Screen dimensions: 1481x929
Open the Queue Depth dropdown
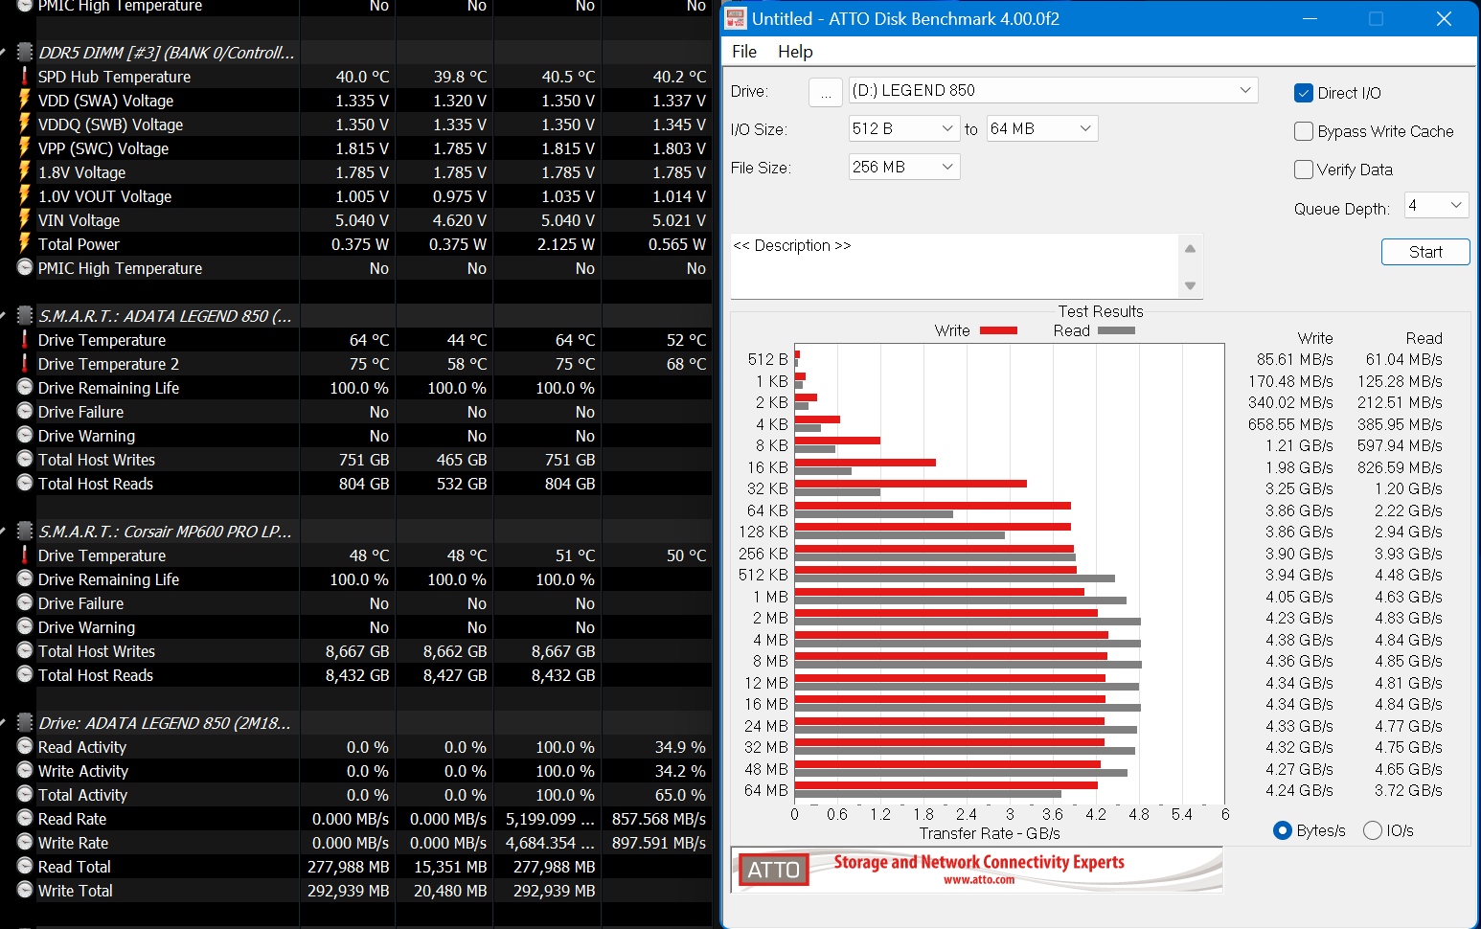pyautogui.click(x=1436, y=205)
